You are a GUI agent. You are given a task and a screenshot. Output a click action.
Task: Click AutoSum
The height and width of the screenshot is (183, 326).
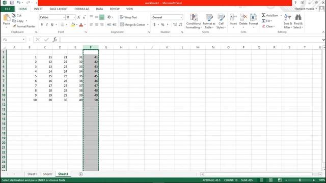coord(270,15)
